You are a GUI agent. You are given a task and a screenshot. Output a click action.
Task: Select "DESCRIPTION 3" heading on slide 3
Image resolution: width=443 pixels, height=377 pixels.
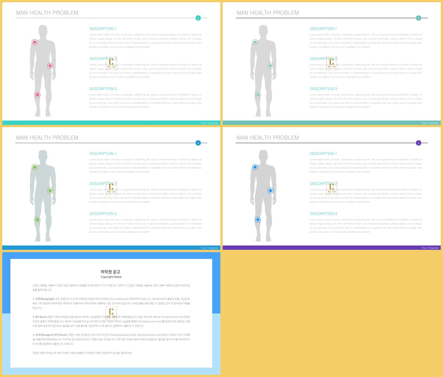pos(323,89)
